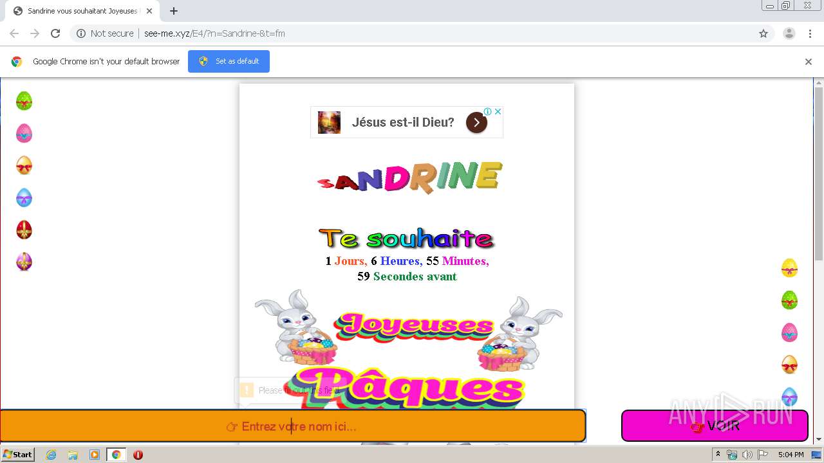Screen dimensions: 824x463
Task: Open the Jésus est-il Dieu? ad
Action: pyautogui.click(x=403, y=122)
